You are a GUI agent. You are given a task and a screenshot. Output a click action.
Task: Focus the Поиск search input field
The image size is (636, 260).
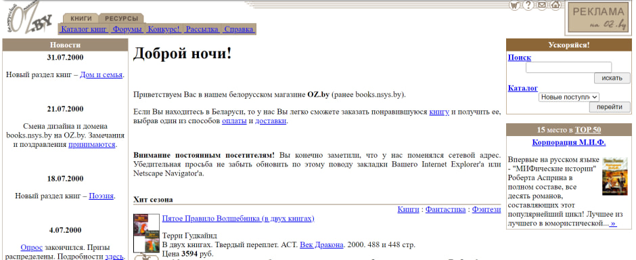pos(568,67)
